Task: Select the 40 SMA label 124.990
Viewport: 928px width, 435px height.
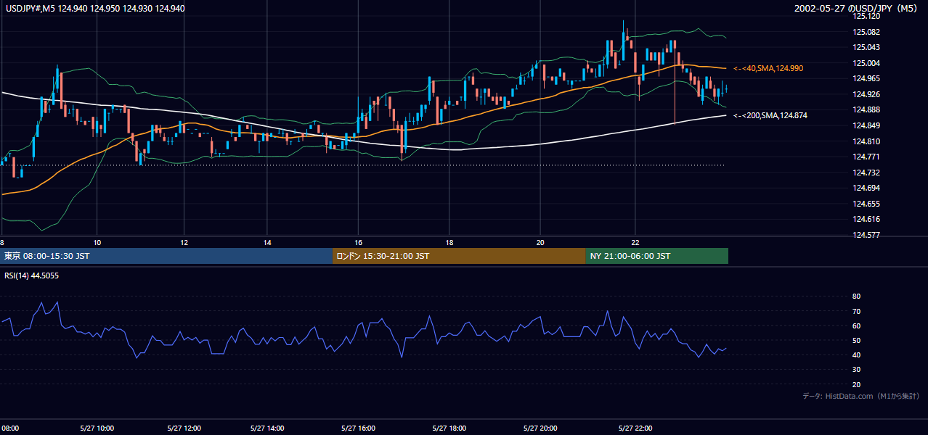Action: point(768,68)
